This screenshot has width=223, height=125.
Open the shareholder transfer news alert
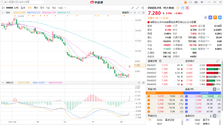[x=172, y=22]
